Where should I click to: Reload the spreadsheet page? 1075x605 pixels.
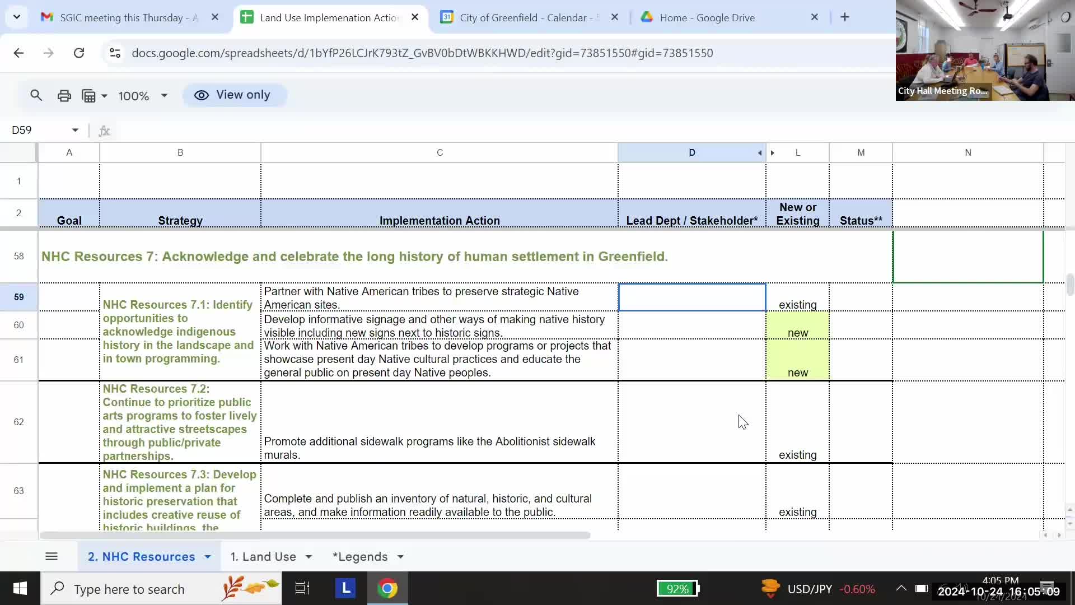[x=79, y=53]
